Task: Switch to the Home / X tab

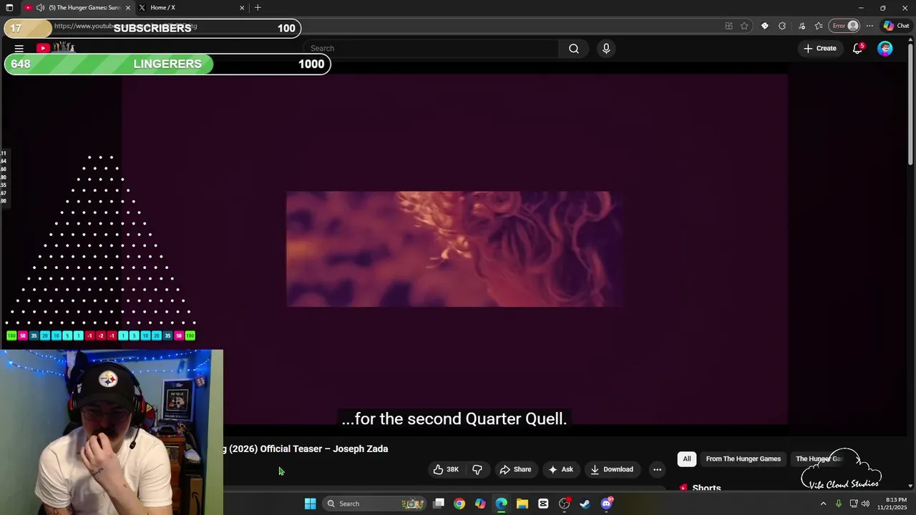Action: (192, 8)
